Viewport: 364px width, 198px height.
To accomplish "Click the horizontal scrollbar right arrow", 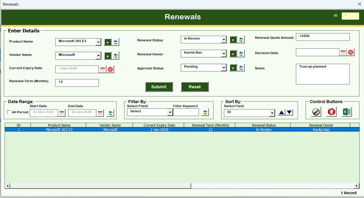I will tap(357, 186).
